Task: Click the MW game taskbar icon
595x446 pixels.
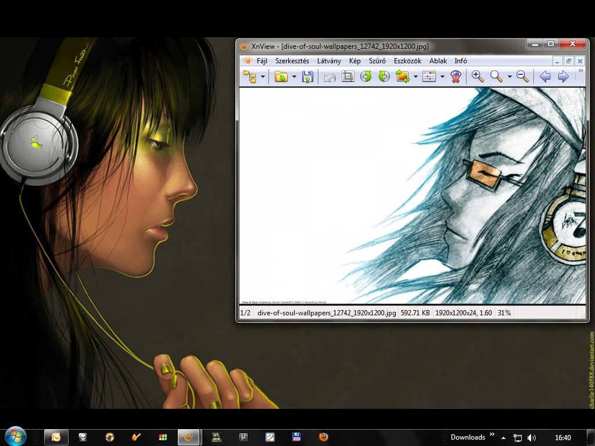Action: (x=216, y=437)
